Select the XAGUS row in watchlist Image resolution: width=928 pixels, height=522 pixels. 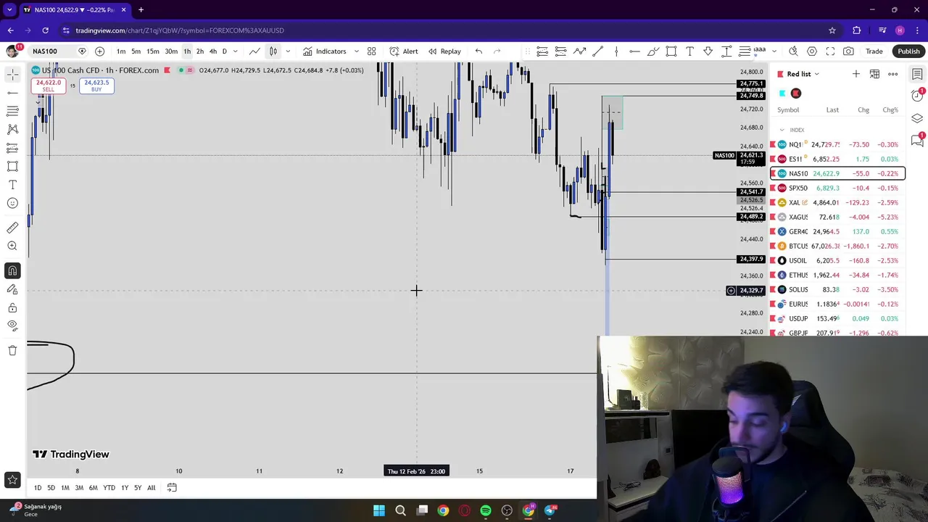pos(837,217)
